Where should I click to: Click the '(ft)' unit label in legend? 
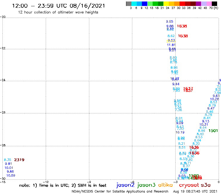point(216,8)
